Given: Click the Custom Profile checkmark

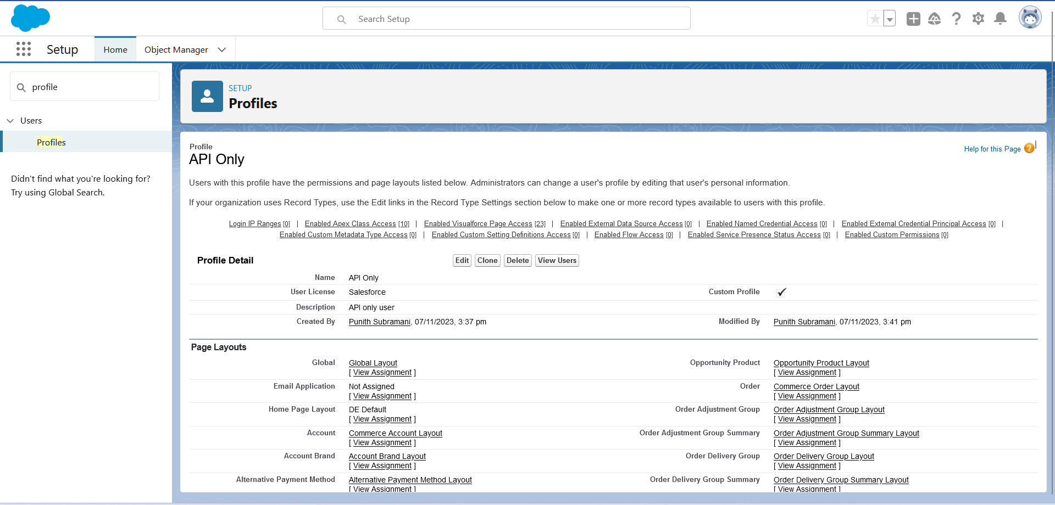Looking at the screenshot, I should pos(781,292).
